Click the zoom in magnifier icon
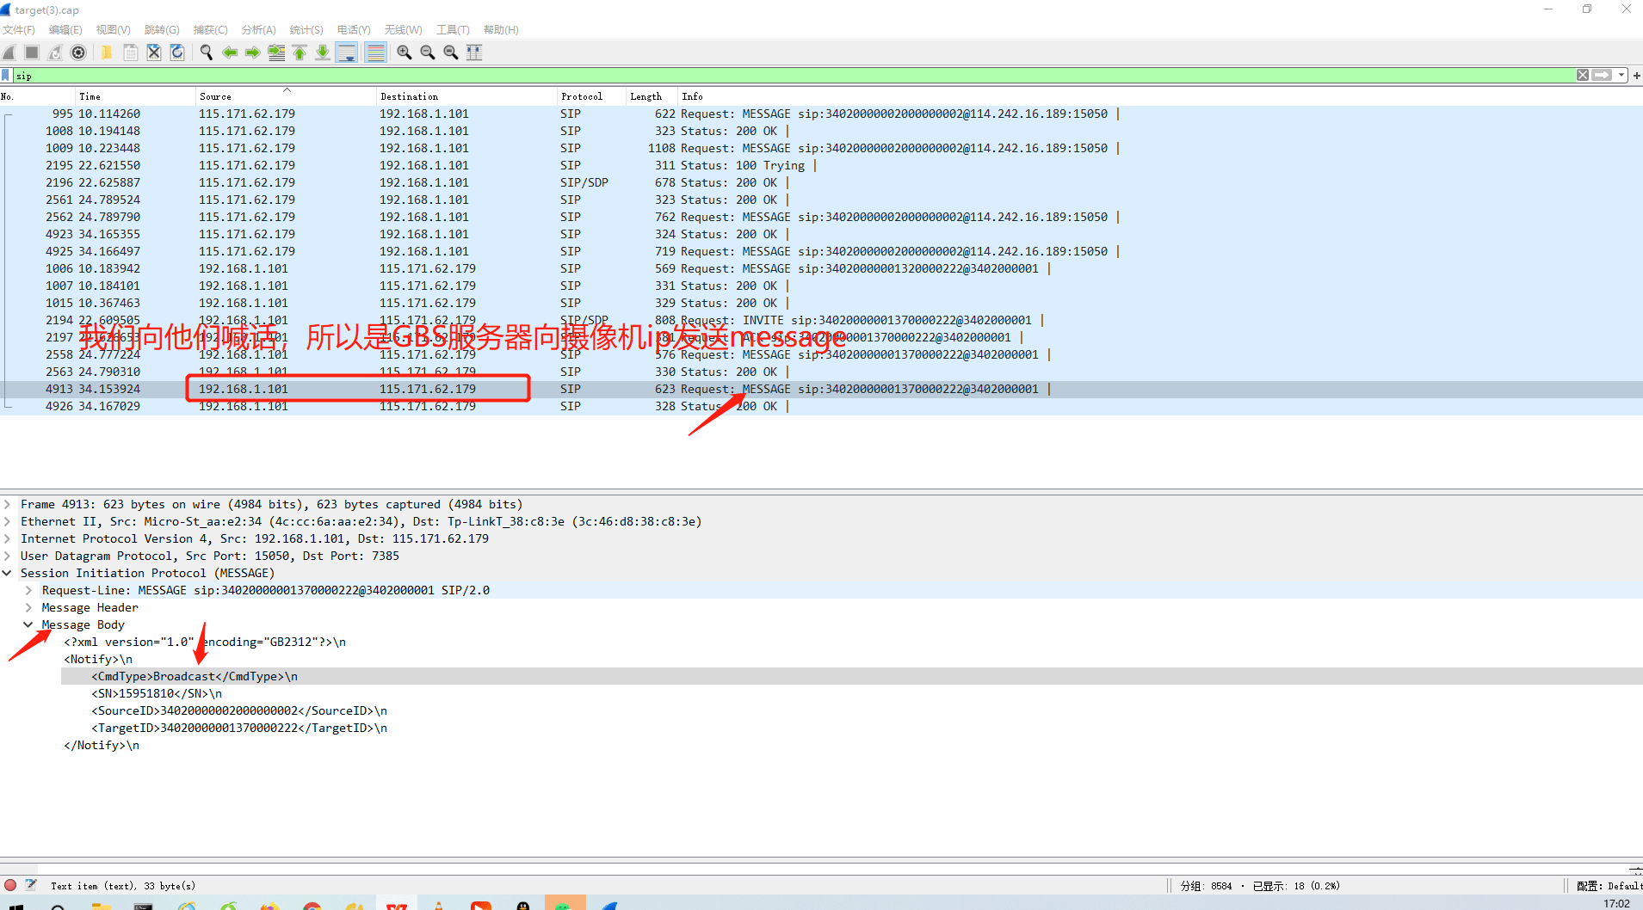The width and height of the screenshot is (1643, 910). coord(404,52)
